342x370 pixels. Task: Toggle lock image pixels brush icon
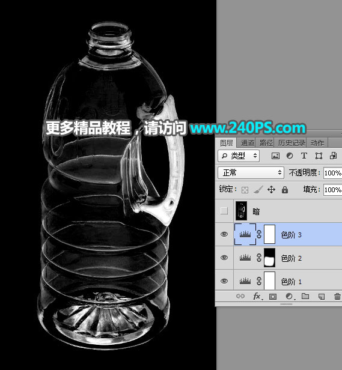(x=258, y=189)
